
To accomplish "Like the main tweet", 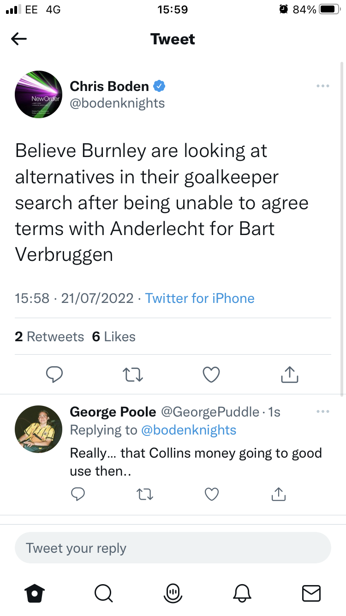I will click(211, 374).
